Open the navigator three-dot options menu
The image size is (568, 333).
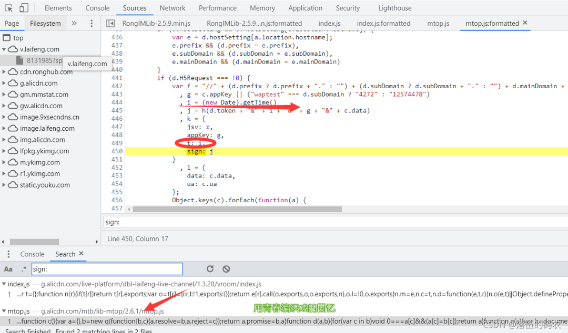click(x=92, y=23)
